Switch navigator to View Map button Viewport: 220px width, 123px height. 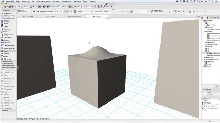click(211, 18)
